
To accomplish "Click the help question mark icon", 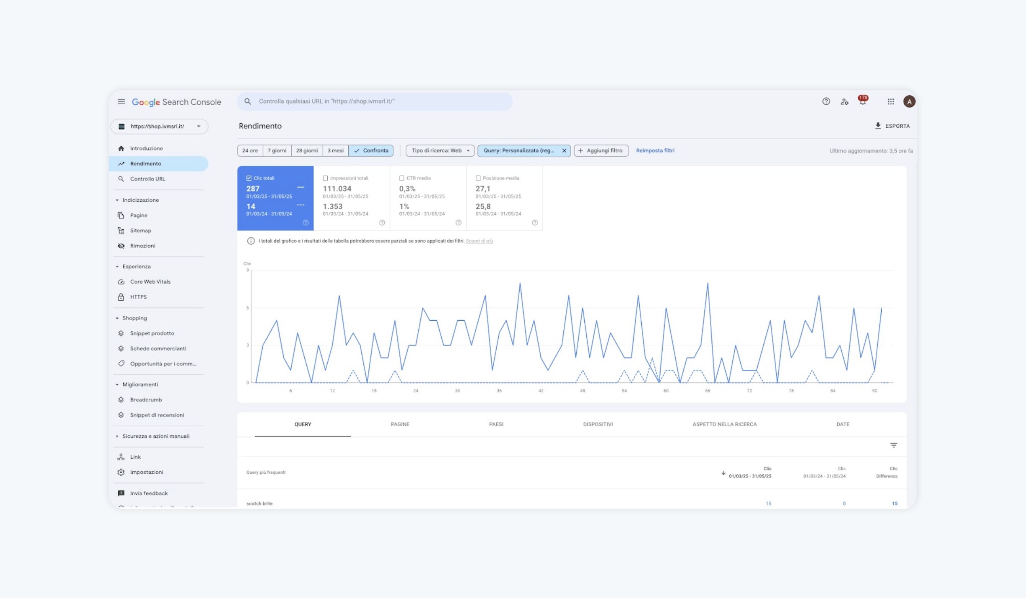I will [x=826, y=102].
